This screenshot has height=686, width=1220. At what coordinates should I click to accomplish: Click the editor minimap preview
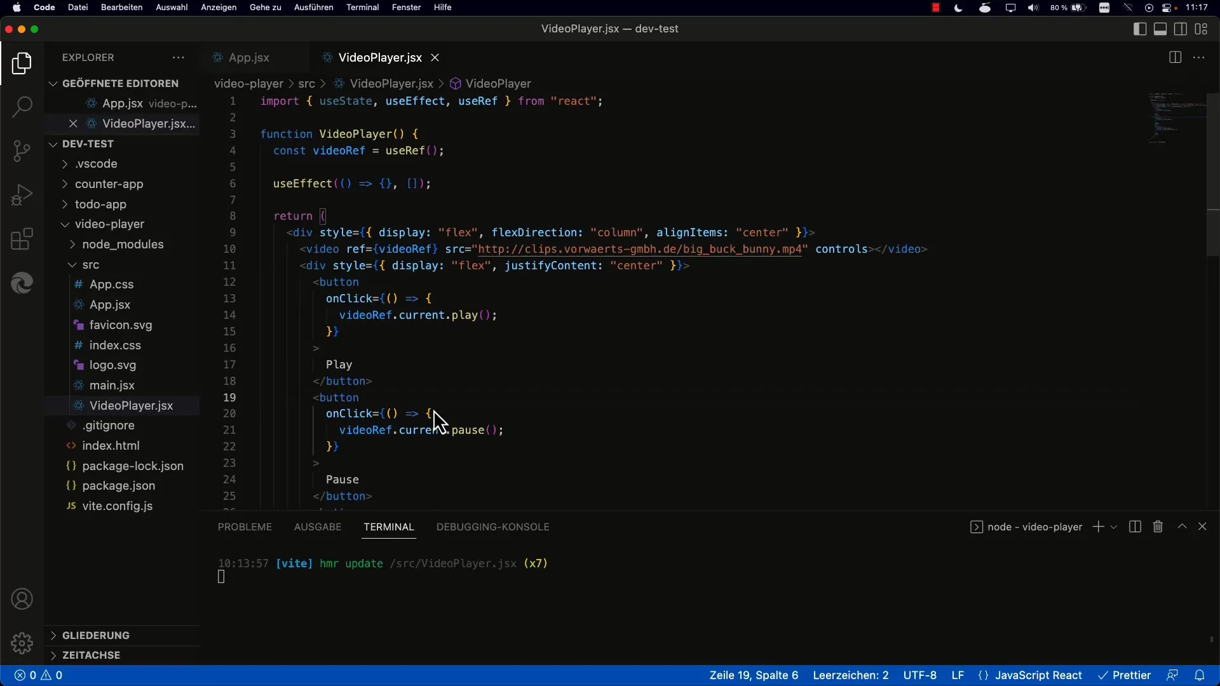[1177, 118]
